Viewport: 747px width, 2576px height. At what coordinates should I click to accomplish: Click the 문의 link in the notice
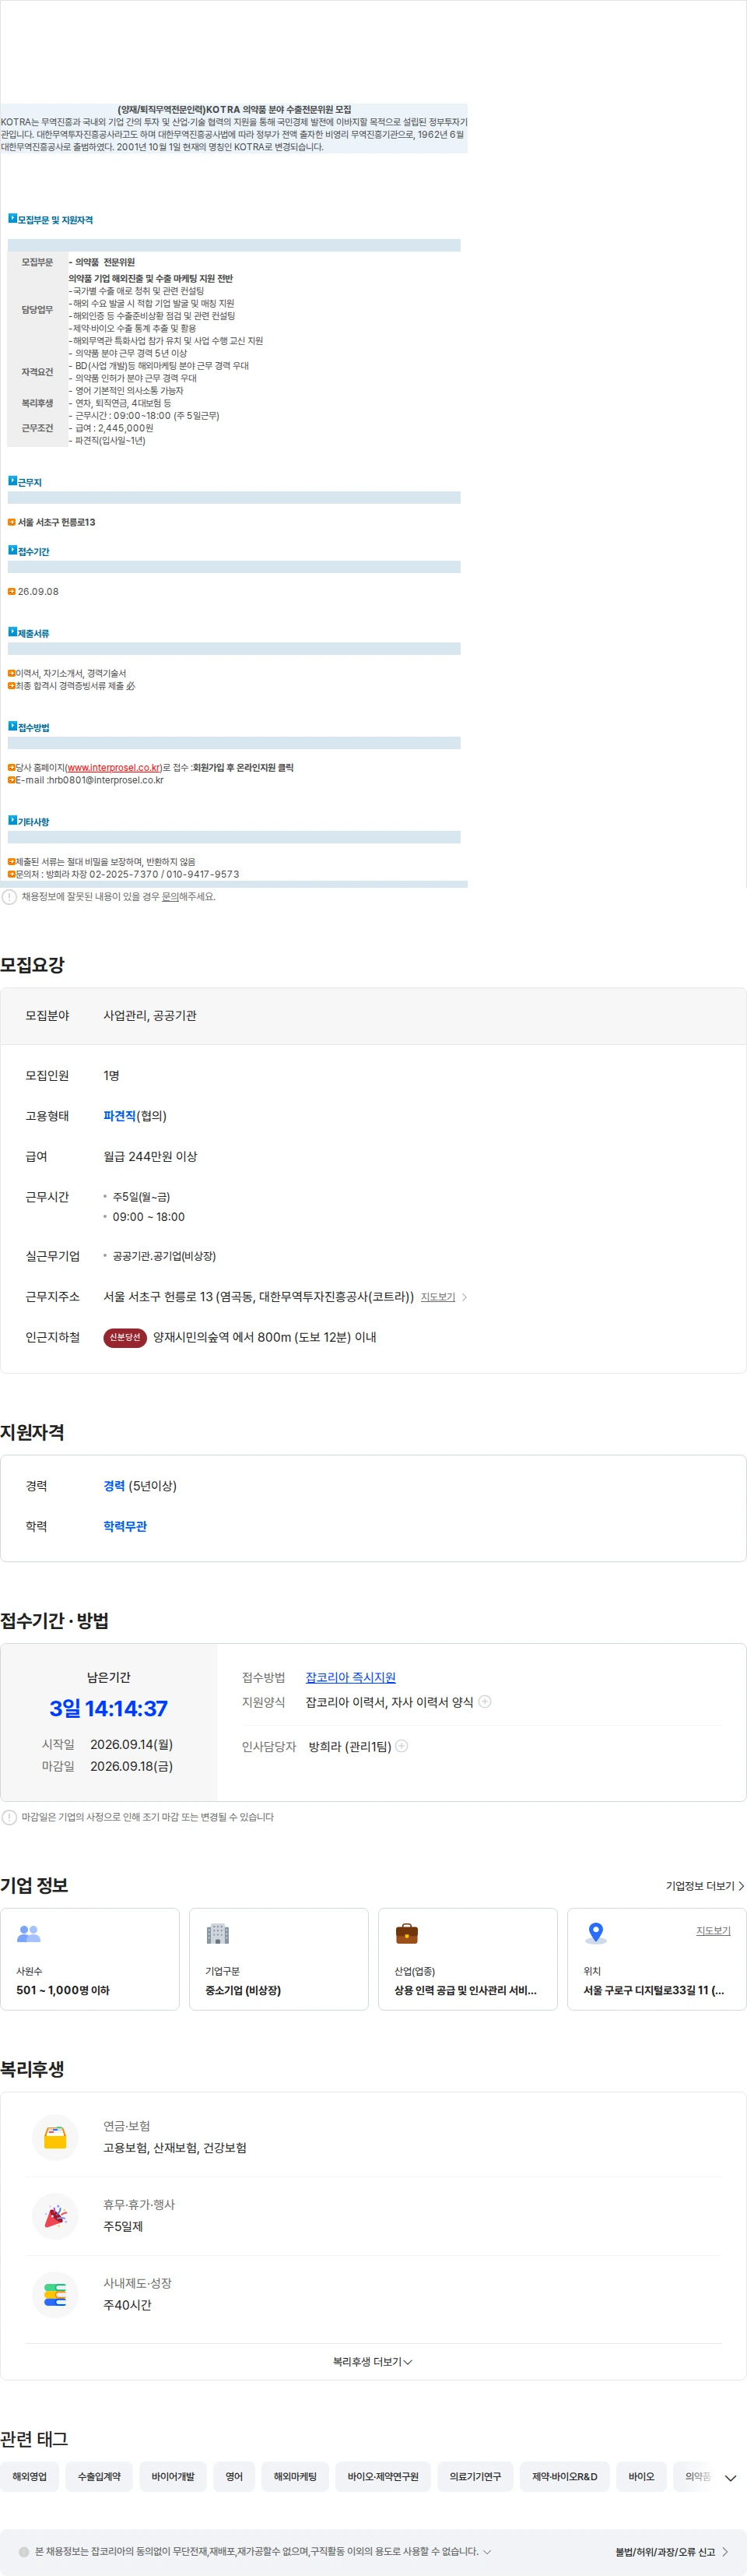(x=170, y=896)
